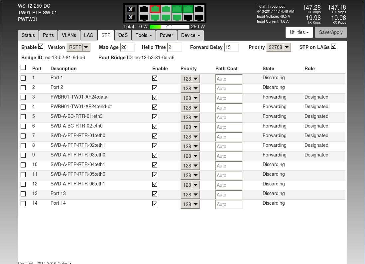The width and height of the screenshot is (365, 264).
Task: Click the first dark green port in top row
Action: click(177, 9)
